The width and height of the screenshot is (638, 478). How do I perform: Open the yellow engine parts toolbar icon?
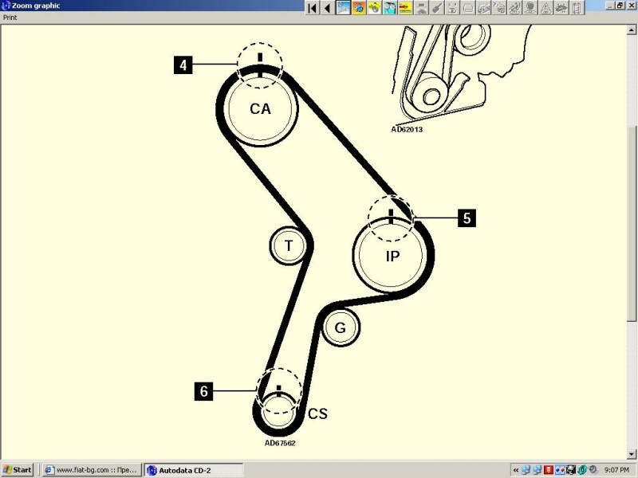coord(374,8)
